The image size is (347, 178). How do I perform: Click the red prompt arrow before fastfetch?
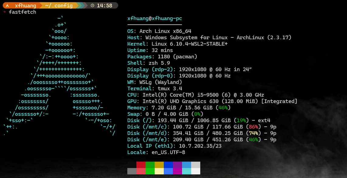point(5,12)
